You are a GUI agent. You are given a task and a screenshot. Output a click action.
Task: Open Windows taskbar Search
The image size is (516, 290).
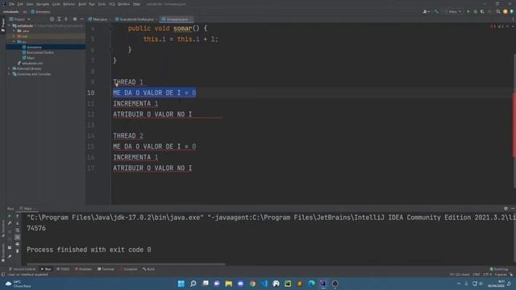(x=193, y=284)
